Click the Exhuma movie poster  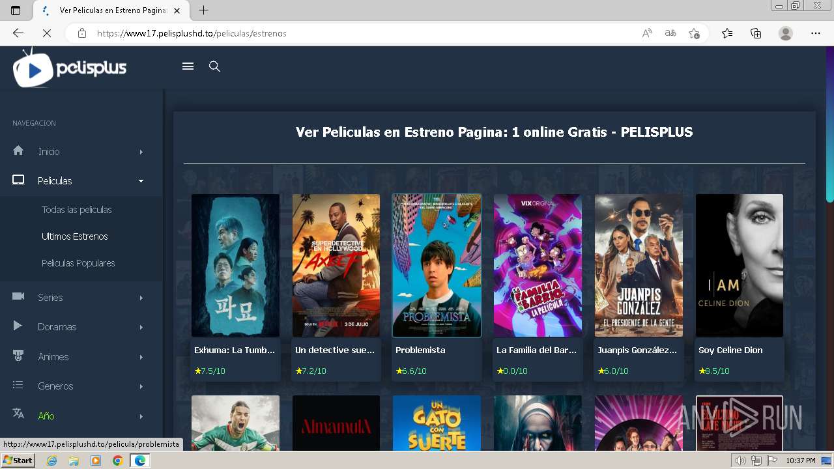coord(235,265)
